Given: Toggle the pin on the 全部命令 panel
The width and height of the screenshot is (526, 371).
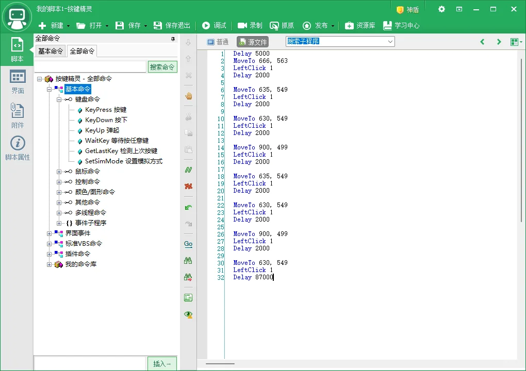Looking at the screenshot, I should [174, 39].
